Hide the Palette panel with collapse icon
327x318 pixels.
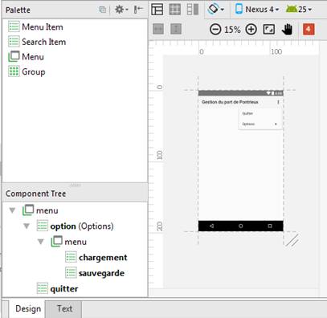(x=138, y=10)
